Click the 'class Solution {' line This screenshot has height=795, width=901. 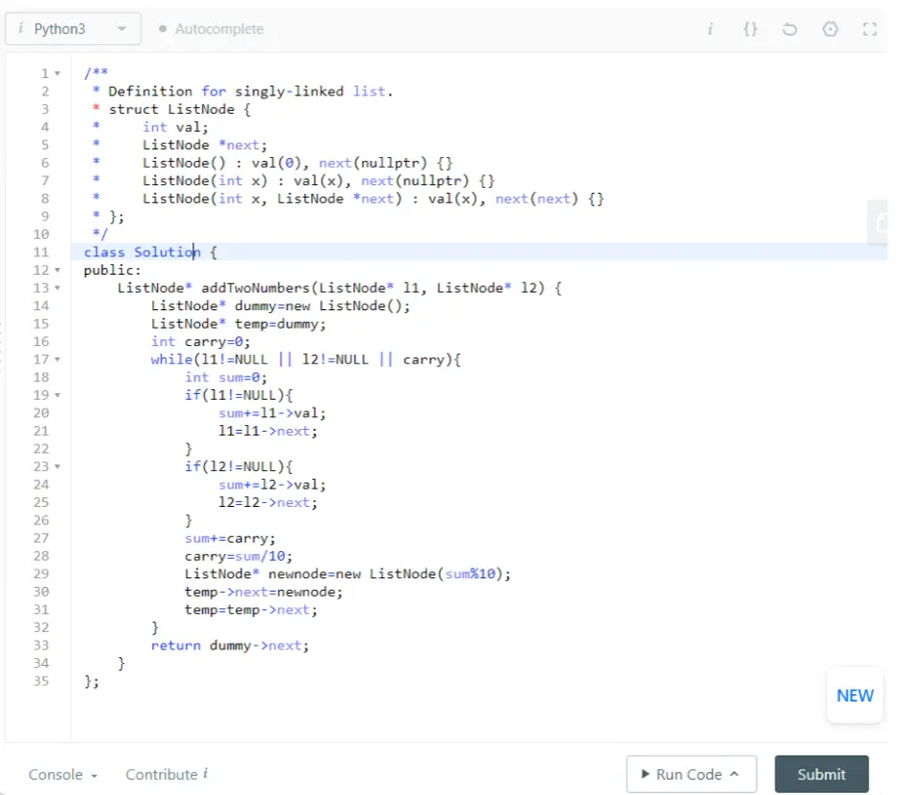click(x=150, y=252)
